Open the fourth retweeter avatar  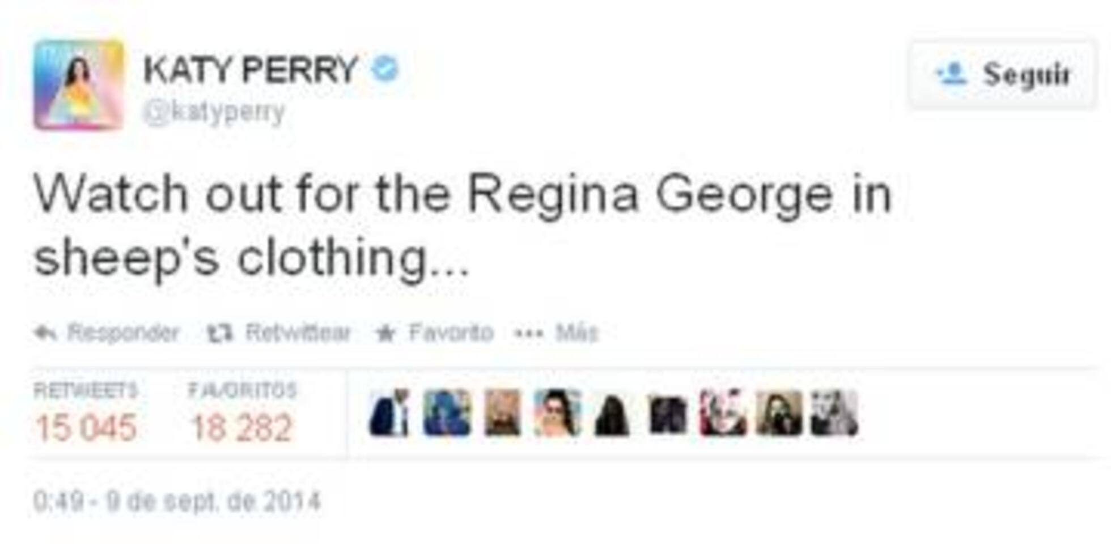[x=558, y=413]
